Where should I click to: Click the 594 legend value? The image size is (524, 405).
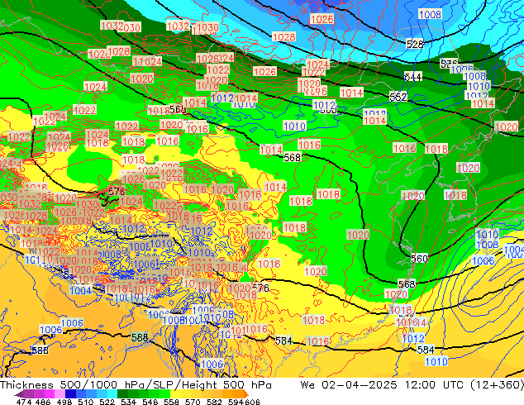pos(236,402)
